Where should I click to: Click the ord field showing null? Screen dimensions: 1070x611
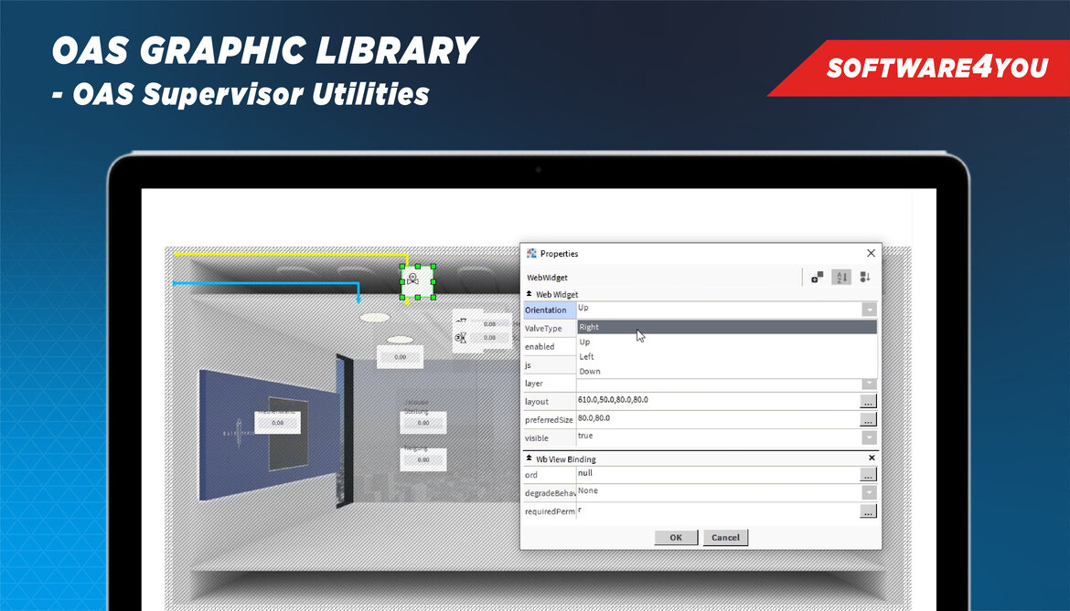(x=718, y=473)
